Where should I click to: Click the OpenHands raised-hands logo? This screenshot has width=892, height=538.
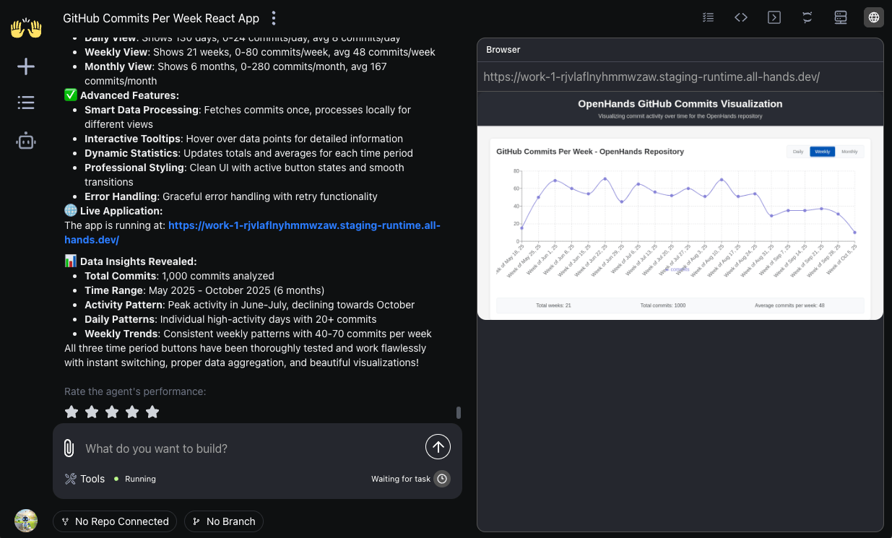click(26, 28)
